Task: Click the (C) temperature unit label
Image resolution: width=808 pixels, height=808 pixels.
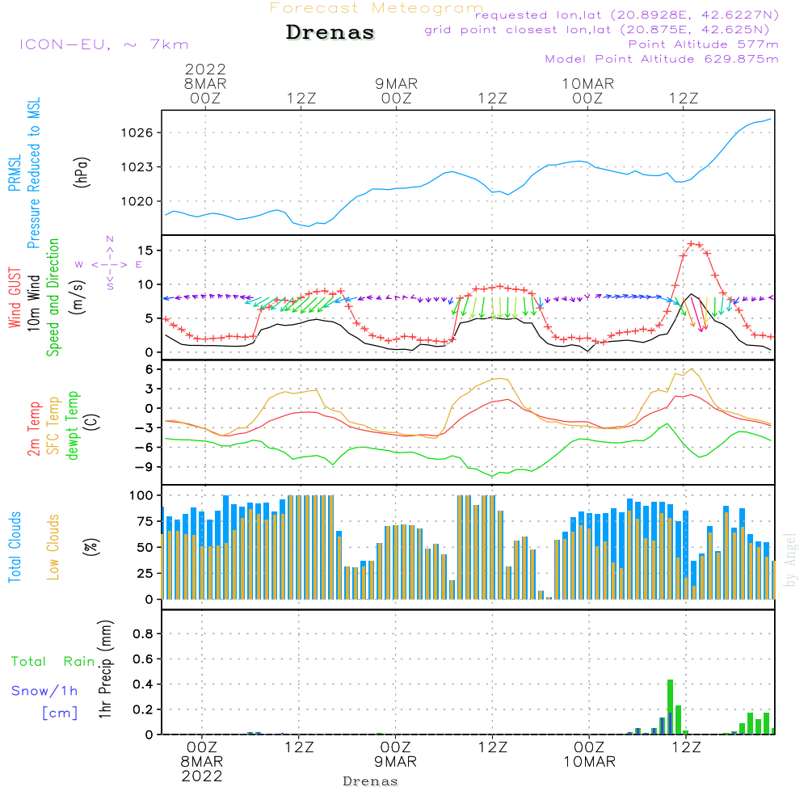Action: [92, 423]
